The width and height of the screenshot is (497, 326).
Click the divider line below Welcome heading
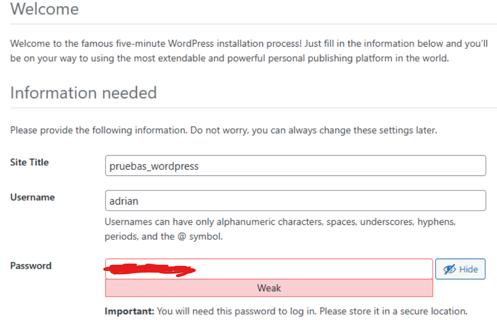point(254,24)
